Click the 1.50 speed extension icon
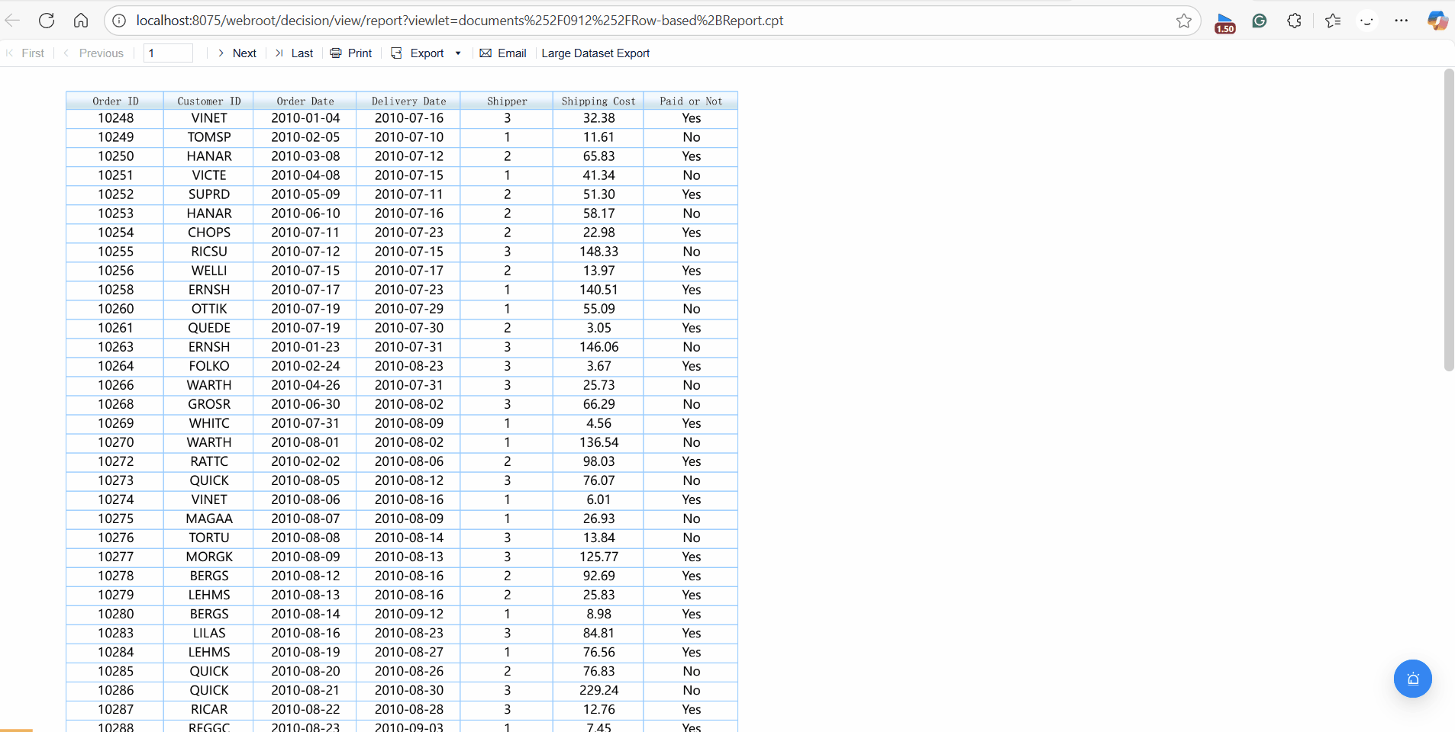Image resolution: width=1455 pixels, height=732 pixels. (1225, 23)
